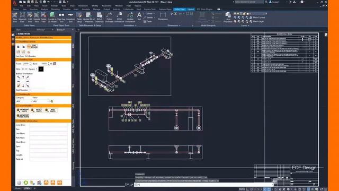
Task: Switch to the ECE Main Plugins tab
Action: pyautogui.click(x=204, y=10)
